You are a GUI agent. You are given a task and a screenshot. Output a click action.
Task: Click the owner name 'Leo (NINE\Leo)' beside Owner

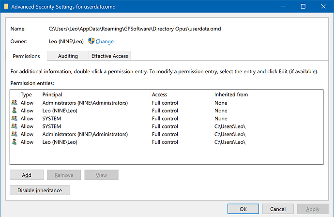66,41
